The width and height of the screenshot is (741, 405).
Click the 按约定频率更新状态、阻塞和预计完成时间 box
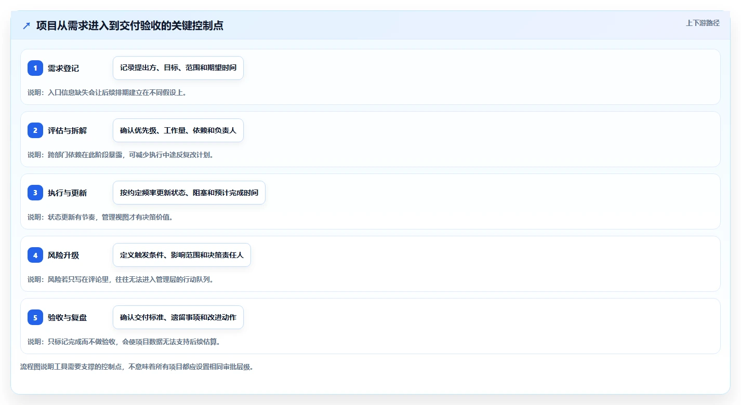click(x=189, y=193)
